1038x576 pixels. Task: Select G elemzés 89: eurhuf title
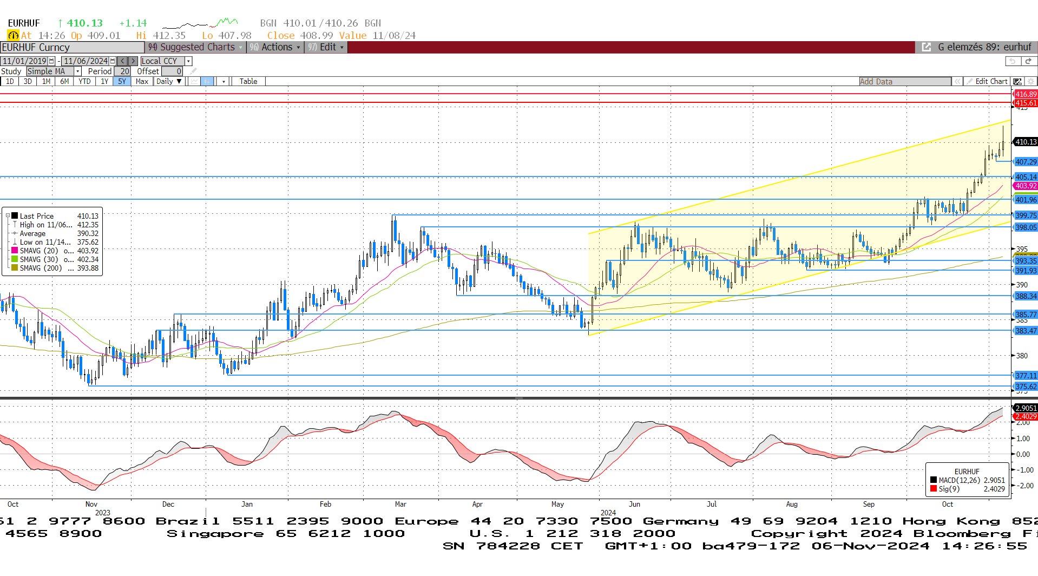pos(984,47)
